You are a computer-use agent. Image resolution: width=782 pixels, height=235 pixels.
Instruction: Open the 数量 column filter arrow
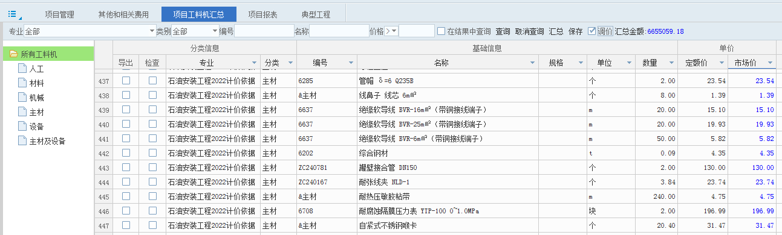pyautogui.click(x=671, y=63)
